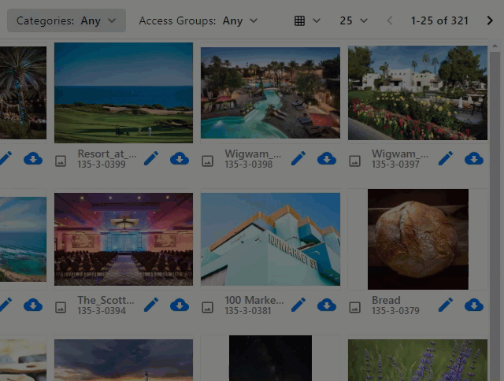504x381 pixels.
Task: Download asset 135-3-0399 via cloud icon
Action: (180, 158)
